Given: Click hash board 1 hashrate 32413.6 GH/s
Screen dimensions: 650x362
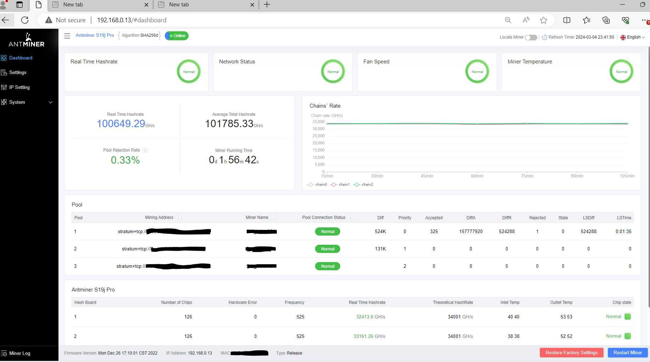Looking at the screenshot, I should pos(370,317).
